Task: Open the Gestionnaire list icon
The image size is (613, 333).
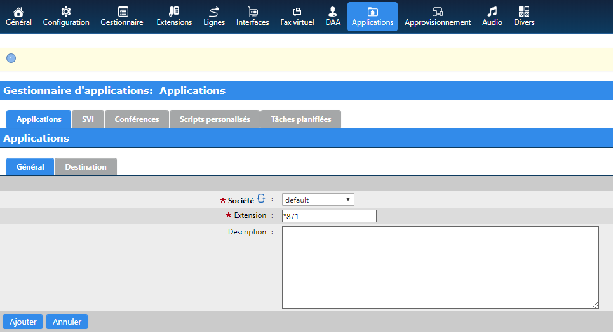Action: [x=123, y=11]
